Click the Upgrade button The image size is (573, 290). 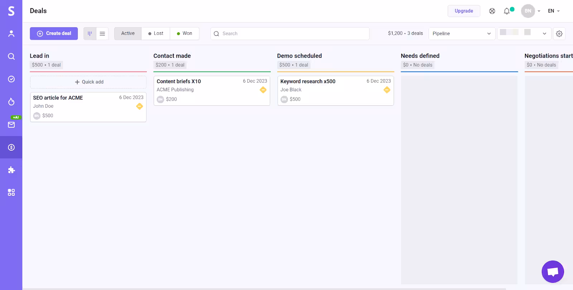464,11
